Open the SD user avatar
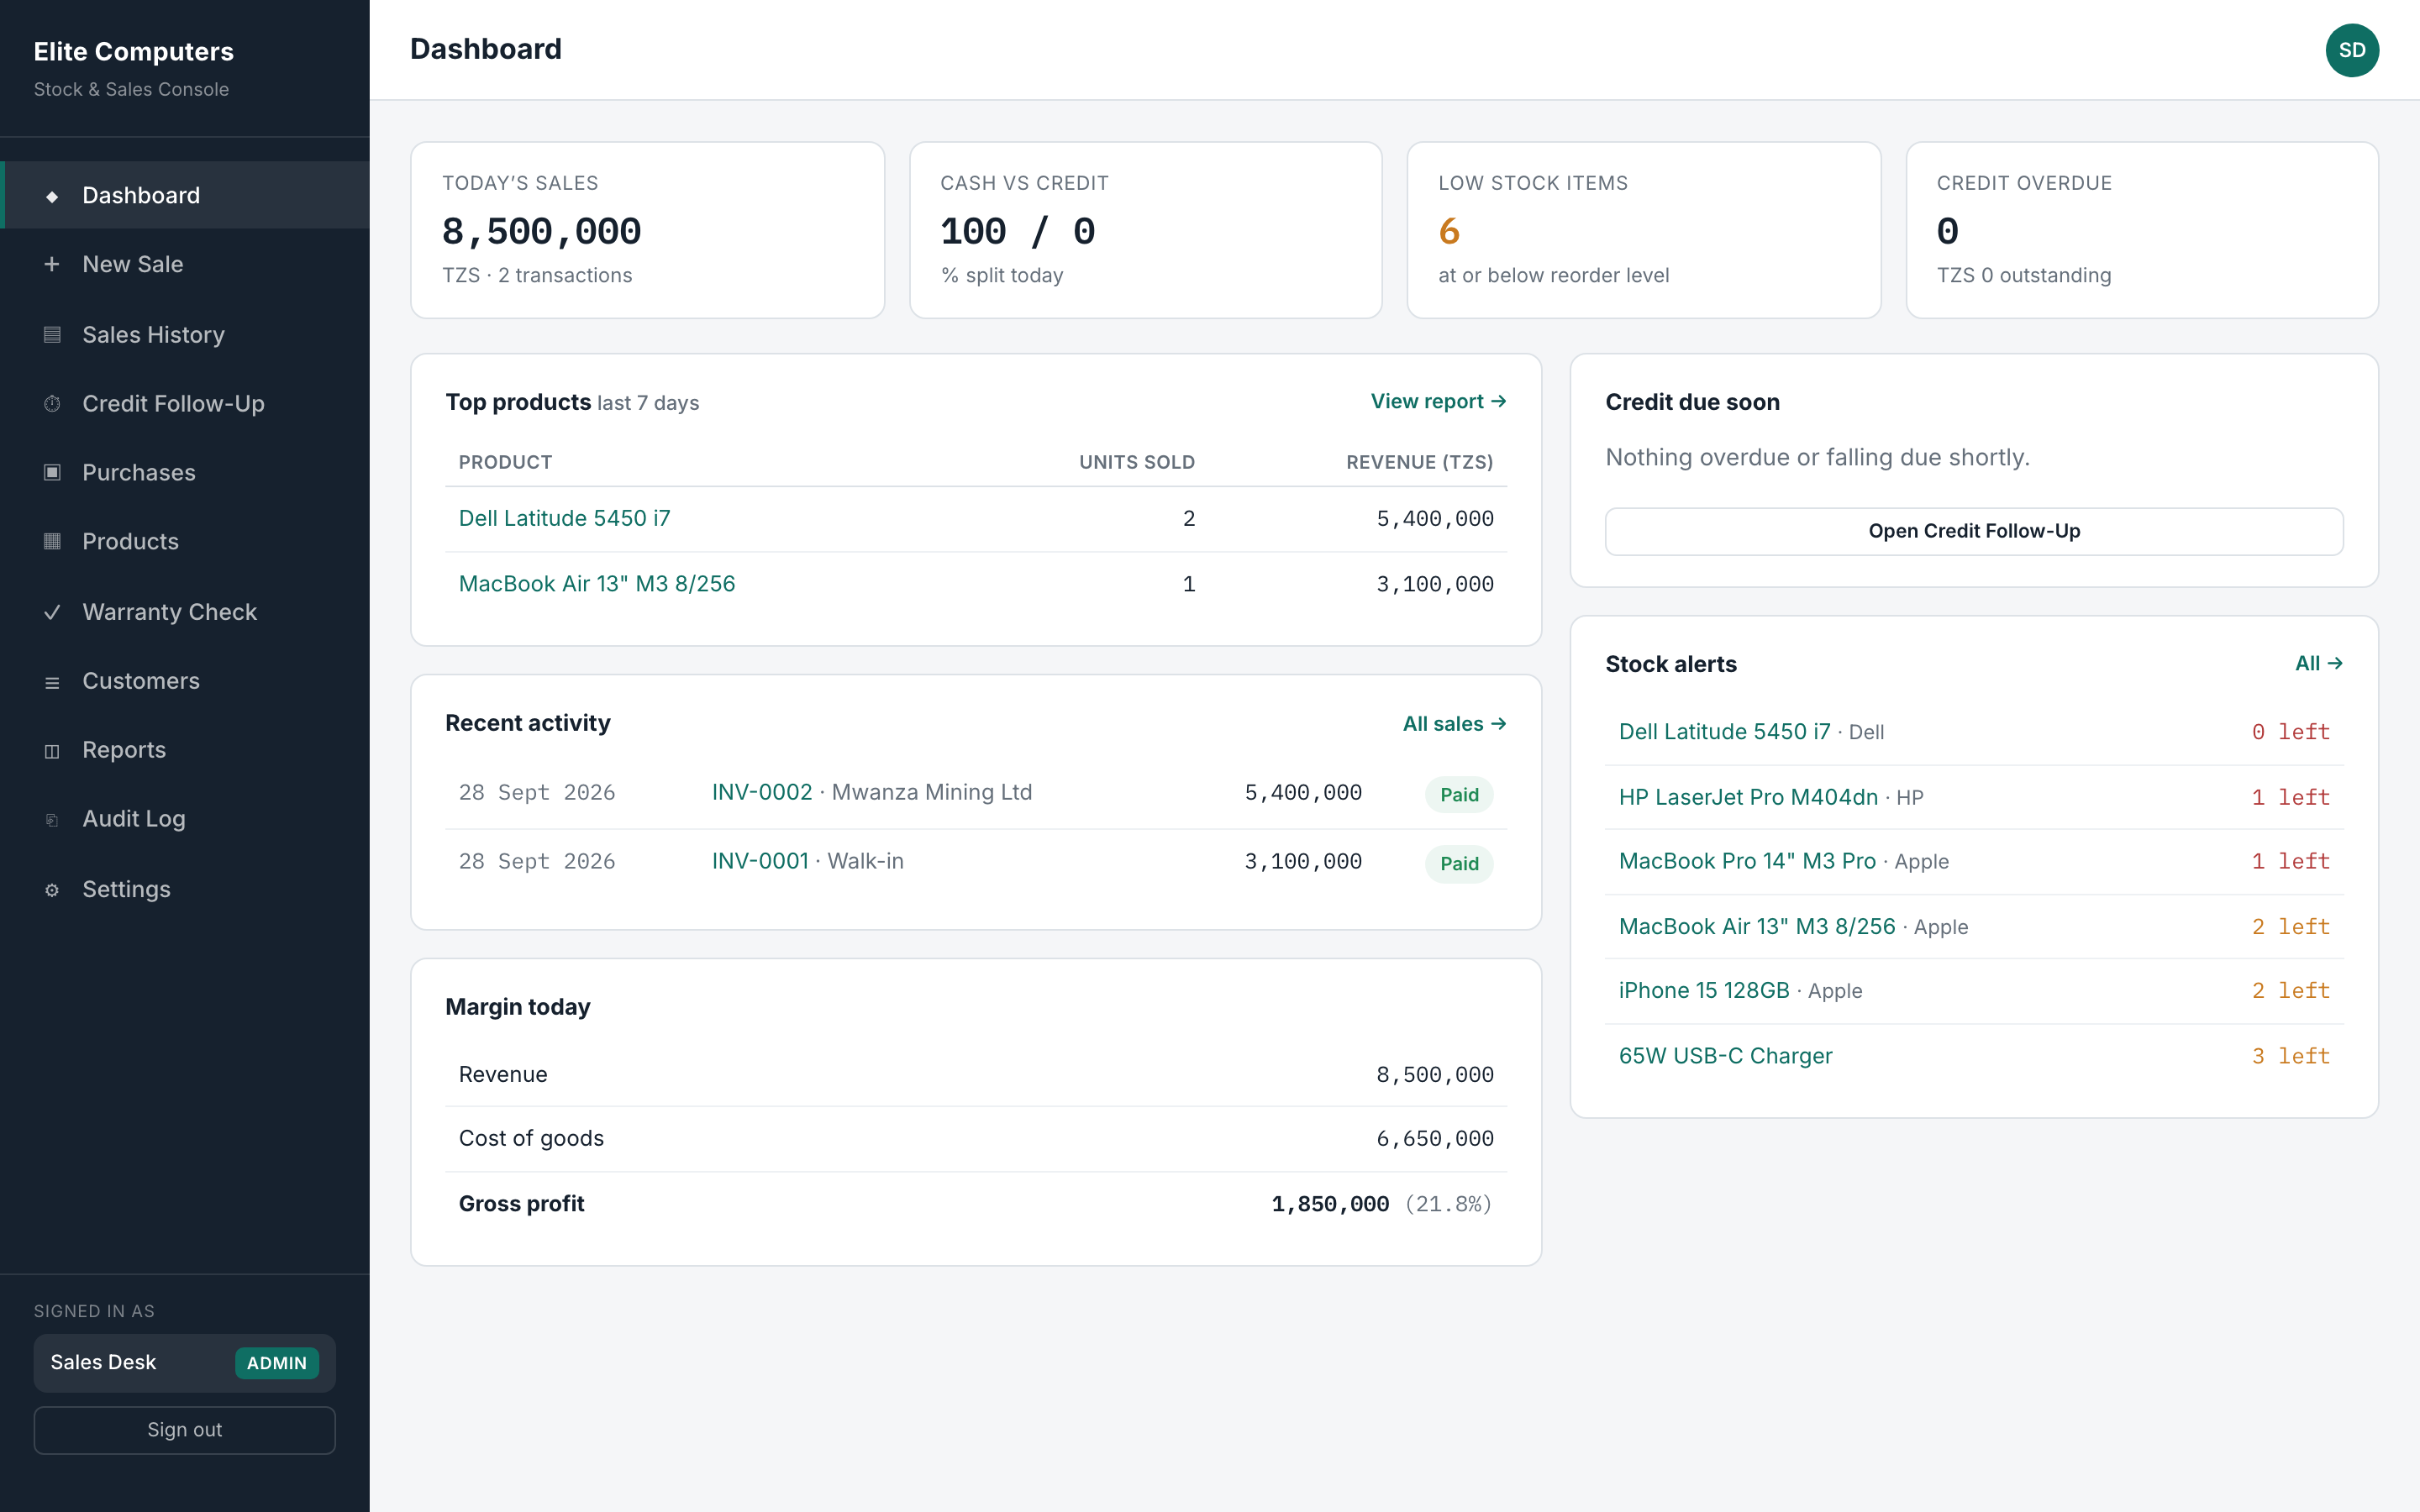Image resolution: width=2420 pixels, height=1512 pixels. 2352,50
